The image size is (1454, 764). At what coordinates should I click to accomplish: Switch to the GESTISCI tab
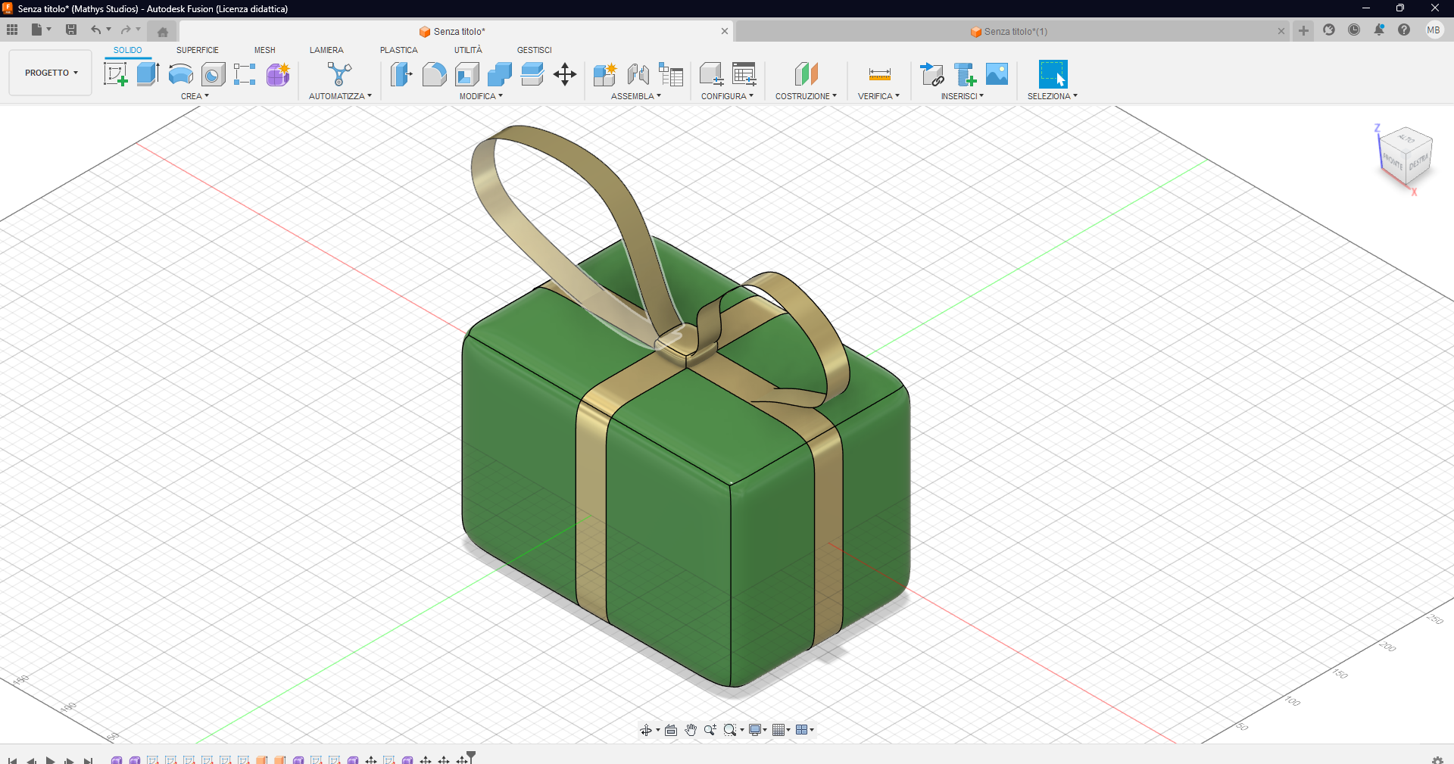point(534,50)
